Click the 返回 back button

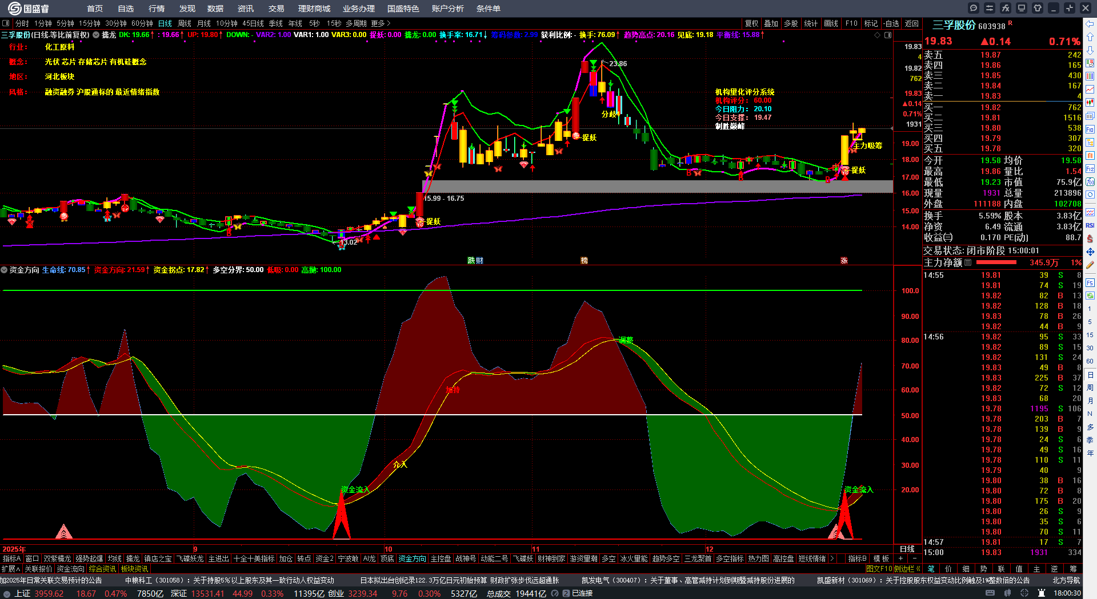(x=912, y=23)
